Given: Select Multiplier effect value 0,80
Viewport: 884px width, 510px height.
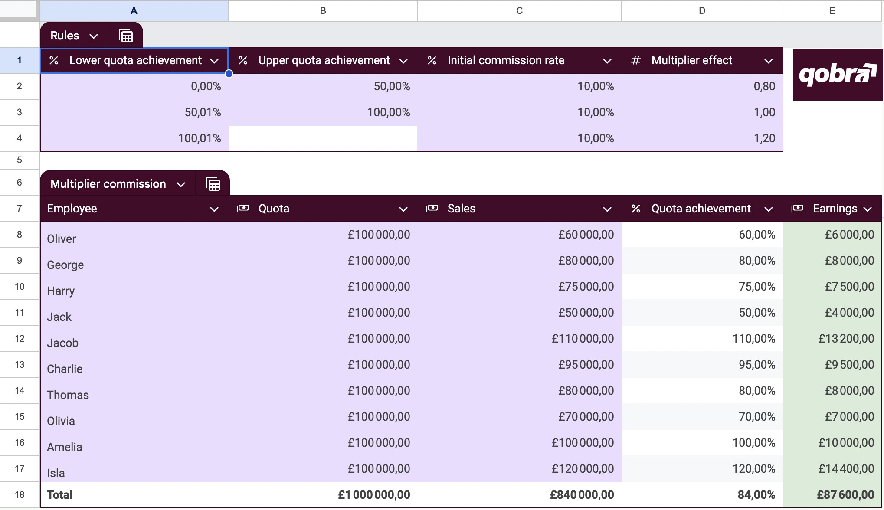Looking at the screenshot, I should pyautogui.click(x=702, y=86).
